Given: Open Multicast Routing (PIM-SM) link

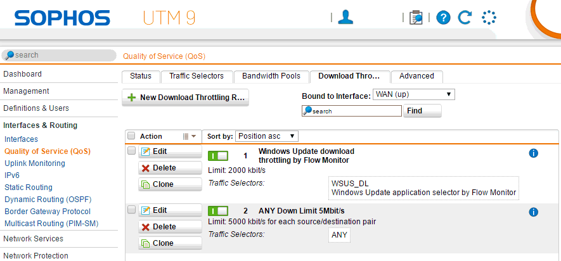Looking at the screenshot, I should coord(51,224).
